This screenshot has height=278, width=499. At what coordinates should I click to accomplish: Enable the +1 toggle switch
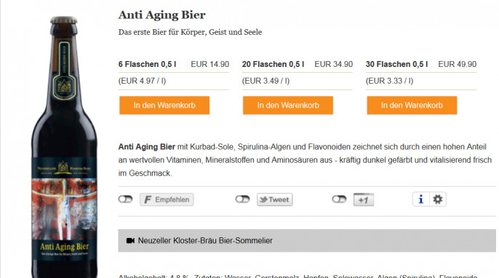click(x=339, y=199)
